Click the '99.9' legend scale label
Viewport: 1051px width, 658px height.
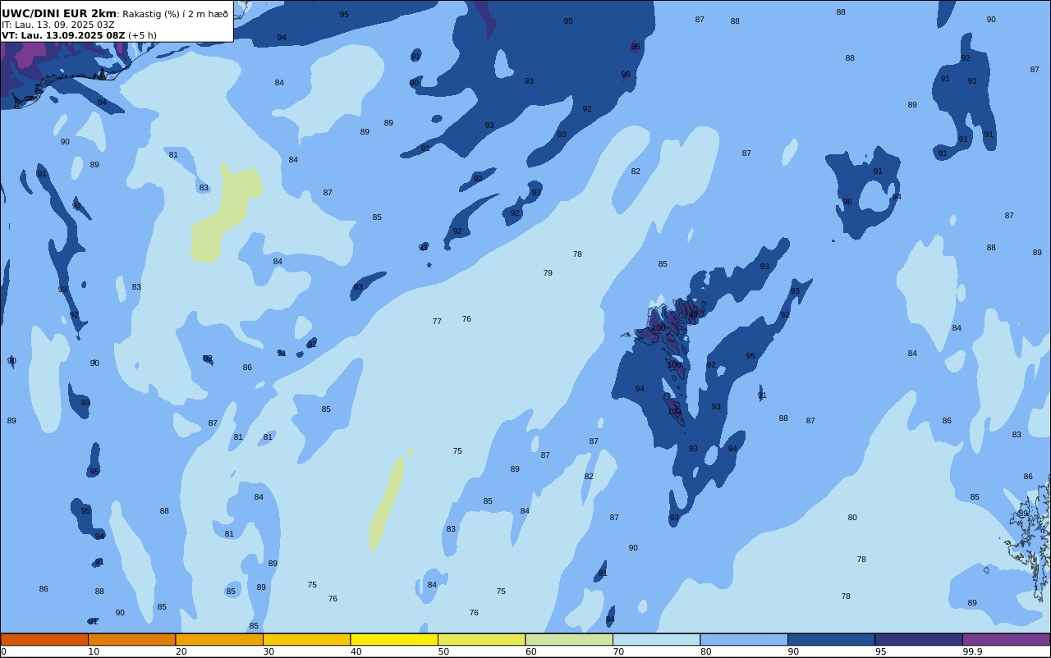(x=973, y=651)
